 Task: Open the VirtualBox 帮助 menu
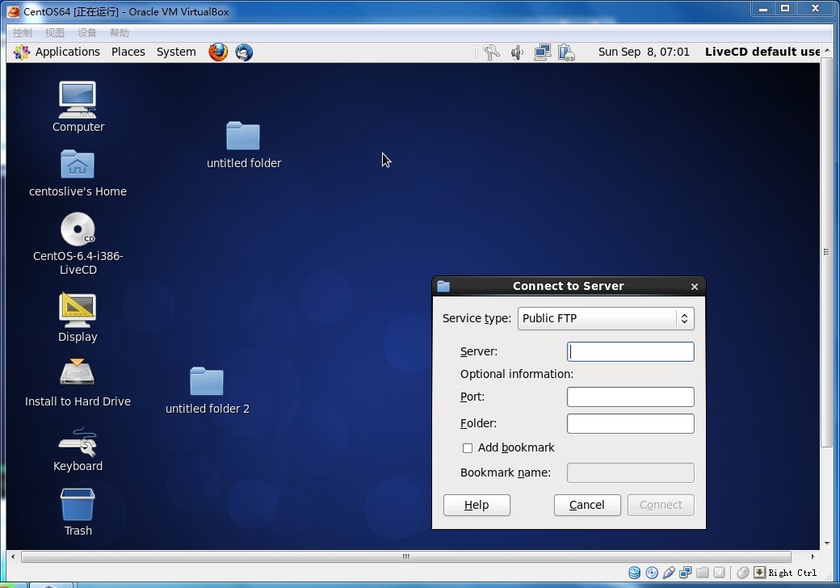point(119,32)
